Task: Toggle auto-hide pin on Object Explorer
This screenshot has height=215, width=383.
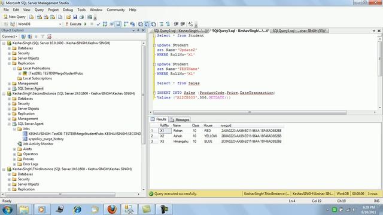Action: [138, 30]
